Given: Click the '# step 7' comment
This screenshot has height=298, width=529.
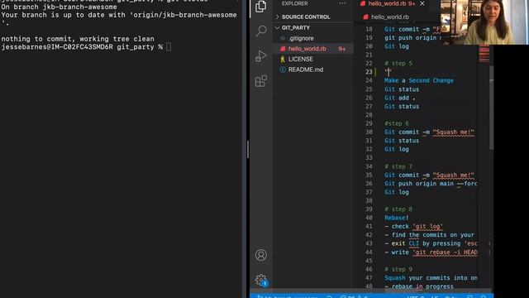Looking at the screenshot, I should tap(398, 166).
